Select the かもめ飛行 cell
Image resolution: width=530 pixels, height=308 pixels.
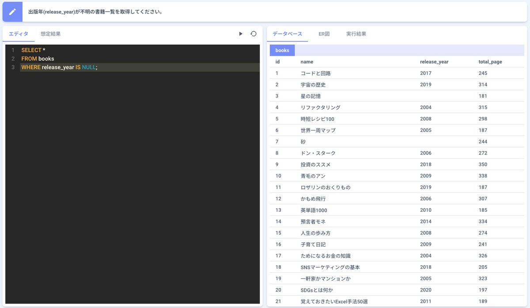pos(313,199)
